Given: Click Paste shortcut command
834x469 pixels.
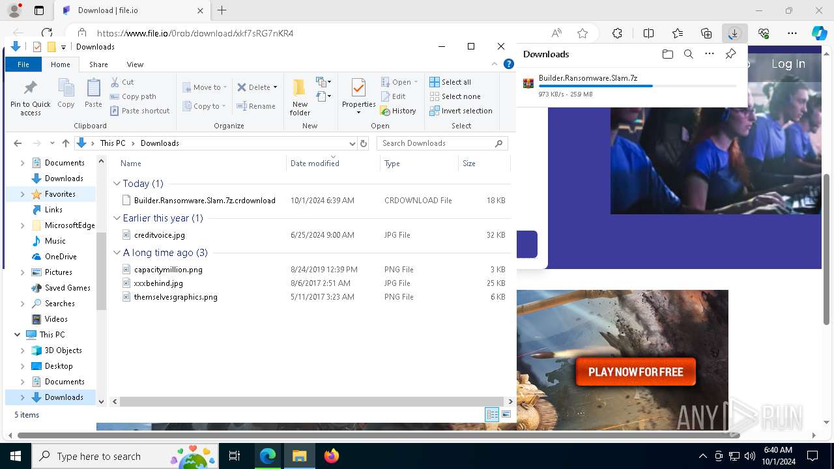Looking at the screenshot, I should pos(140,111).
